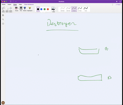Activate the Lasso Select tool
123x105 pixels.
click(x=7, y=9)
